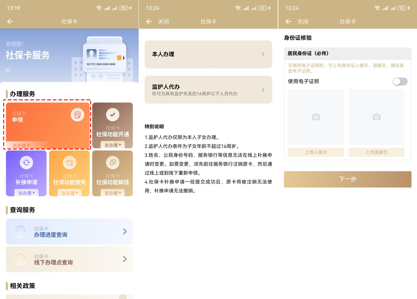
Task: Tap 去办理 under 补换申请
Action: click(x=26, y=193)
